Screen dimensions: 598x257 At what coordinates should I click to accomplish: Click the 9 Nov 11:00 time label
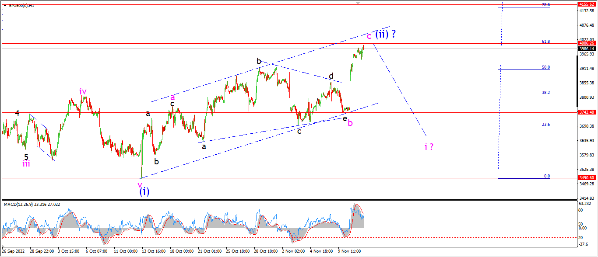(x=349, y=251)
